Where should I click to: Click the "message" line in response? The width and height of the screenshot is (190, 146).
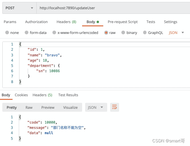[56, 128]
